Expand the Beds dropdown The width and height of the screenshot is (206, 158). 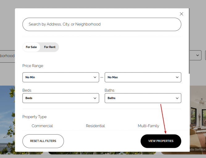(x=61, y=98)
